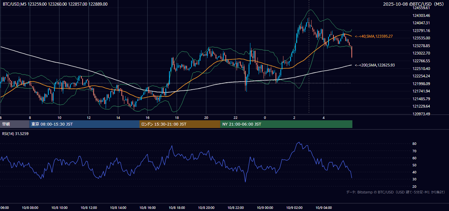Click RSI scale value 30
Screen dimensions: 449x211
[414, 179]
